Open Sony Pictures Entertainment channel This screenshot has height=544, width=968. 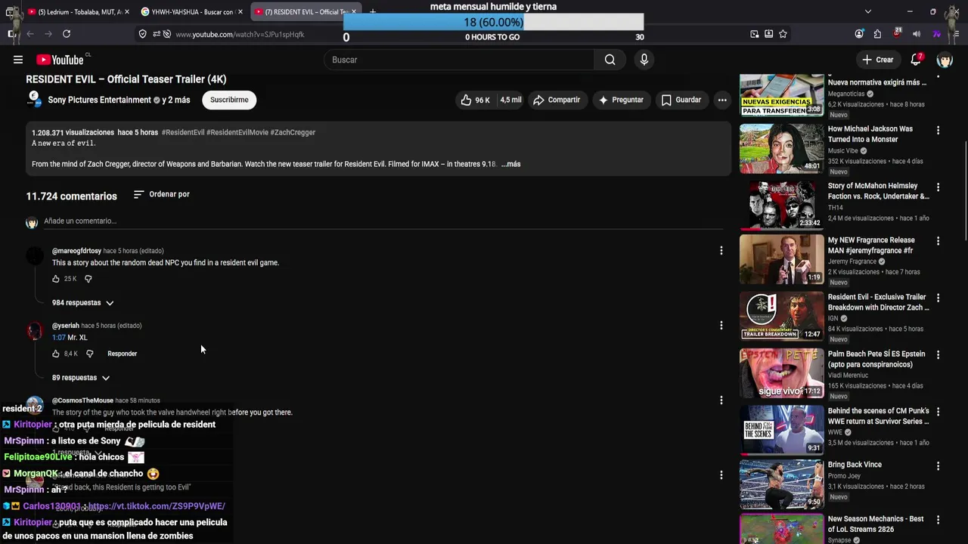(100, 100)
